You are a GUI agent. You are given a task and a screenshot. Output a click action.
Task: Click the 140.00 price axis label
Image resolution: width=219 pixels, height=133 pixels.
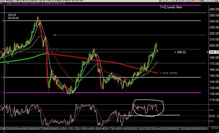tap(214, 82)
